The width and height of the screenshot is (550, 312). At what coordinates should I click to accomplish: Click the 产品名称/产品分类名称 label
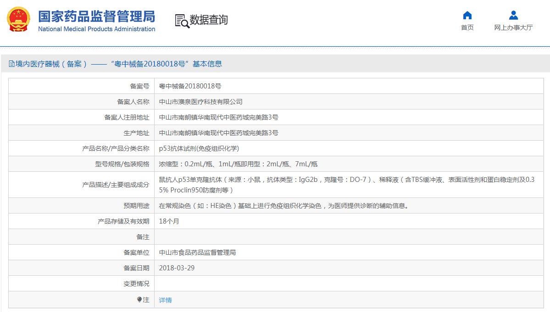(116, 148)
